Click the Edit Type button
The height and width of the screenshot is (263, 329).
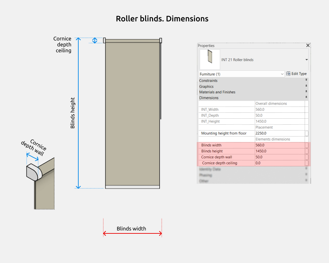296,74
